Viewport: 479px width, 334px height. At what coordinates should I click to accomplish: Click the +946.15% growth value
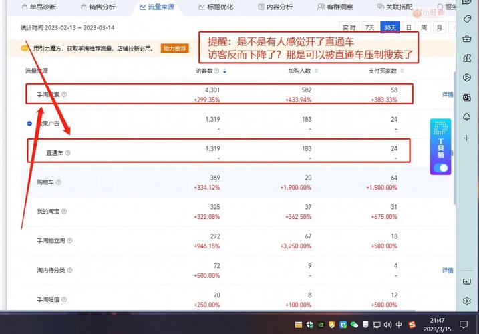207,246
